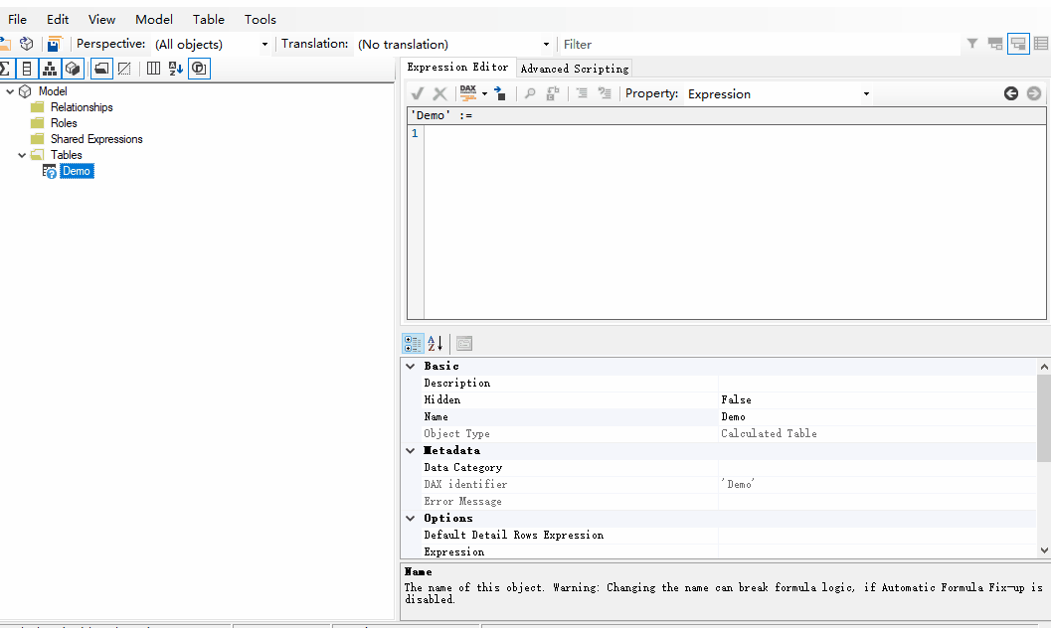Click the Name property value Demo
Screen dimensions: 1051x628
click(877, 416)
